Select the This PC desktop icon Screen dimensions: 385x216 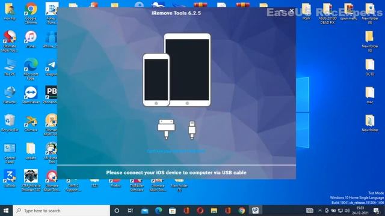(x=10, y=67)
